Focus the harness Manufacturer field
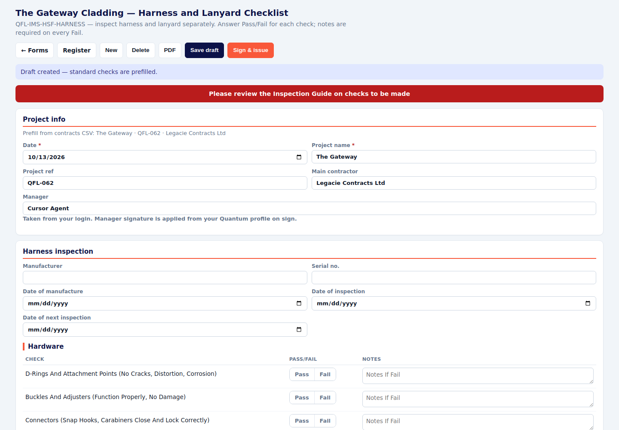Screen dimensions: 619x430 point(165,277)
